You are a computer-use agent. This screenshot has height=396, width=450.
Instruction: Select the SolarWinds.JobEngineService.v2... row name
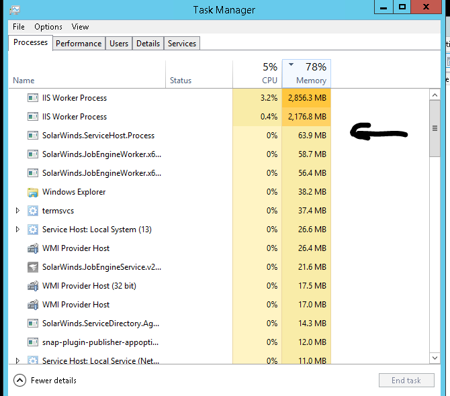[x=101, y=267]
